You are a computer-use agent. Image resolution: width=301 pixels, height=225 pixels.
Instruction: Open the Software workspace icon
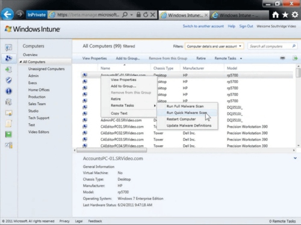8,102
